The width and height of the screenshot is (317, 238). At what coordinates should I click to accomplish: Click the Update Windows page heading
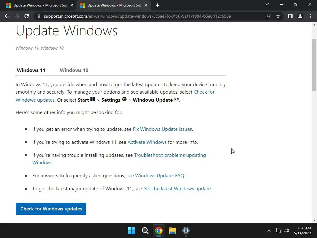tap(67, 31)
